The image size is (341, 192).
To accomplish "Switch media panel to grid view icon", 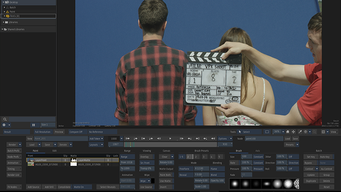I will tap(34, 125).
